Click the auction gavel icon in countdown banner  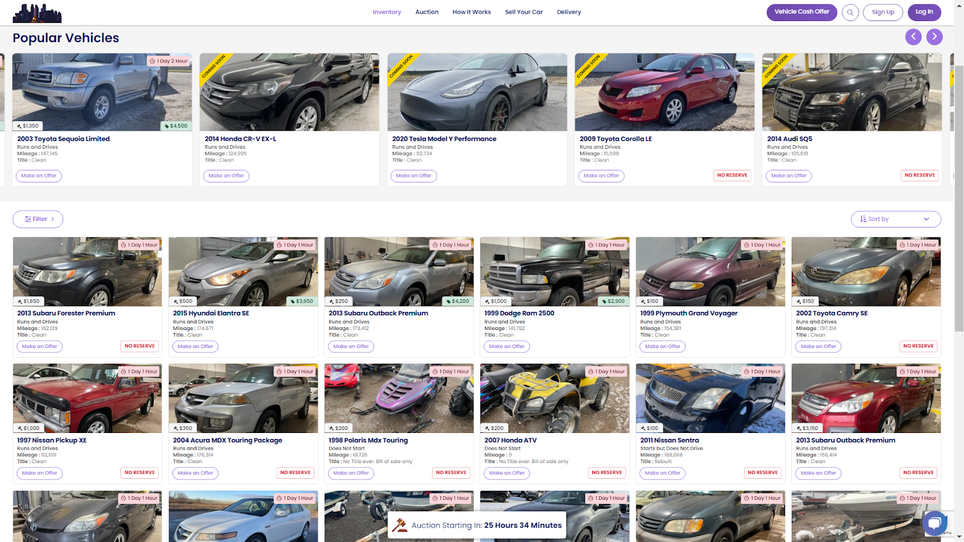pyautogui.click(x=399, y=525)
